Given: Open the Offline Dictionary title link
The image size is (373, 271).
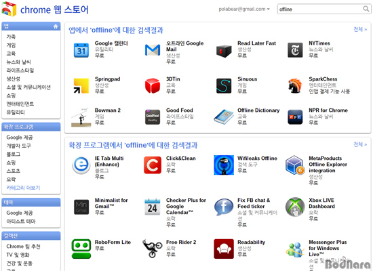Looking at the screenshot, I should click(258, 110).
